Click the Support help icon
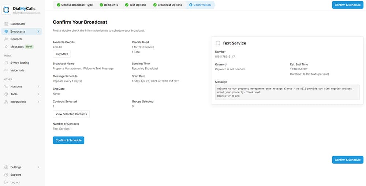The image size is (366, 186). point(6,175)
